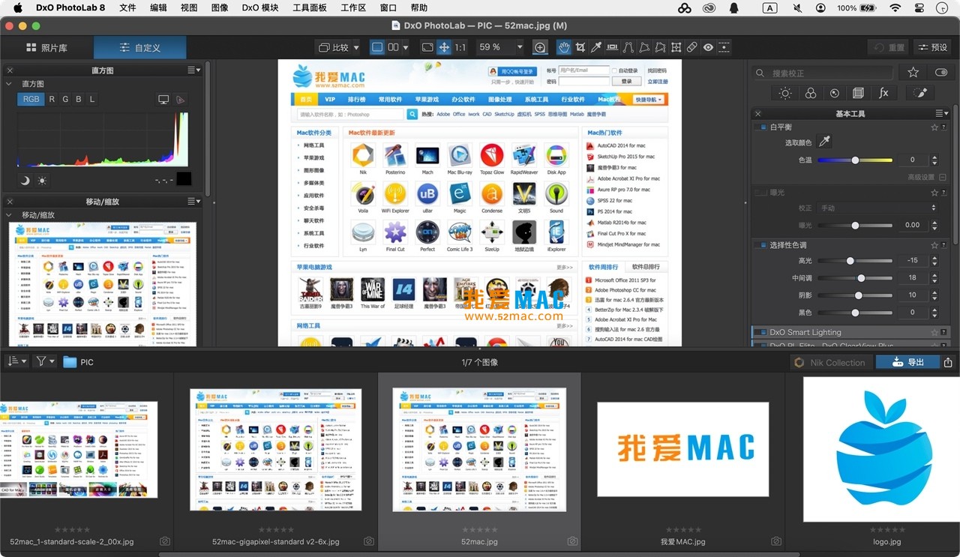
Task: Show the L luminance histogram channel
Action: coord(92,99)
